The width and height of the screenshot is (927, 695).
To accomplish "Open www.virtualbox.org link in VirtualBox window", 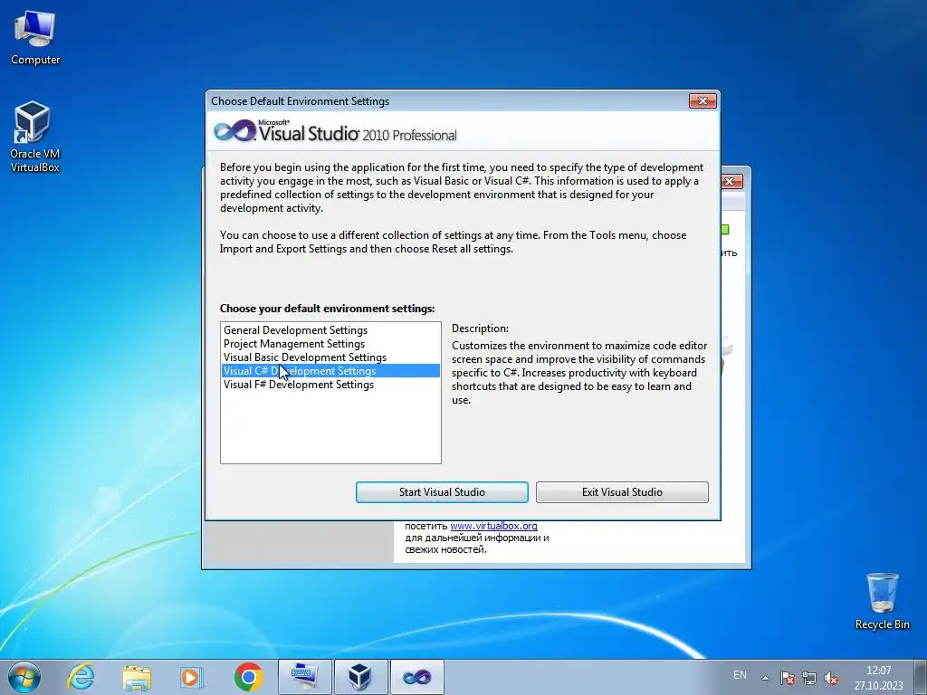I will tap(493, 526).
